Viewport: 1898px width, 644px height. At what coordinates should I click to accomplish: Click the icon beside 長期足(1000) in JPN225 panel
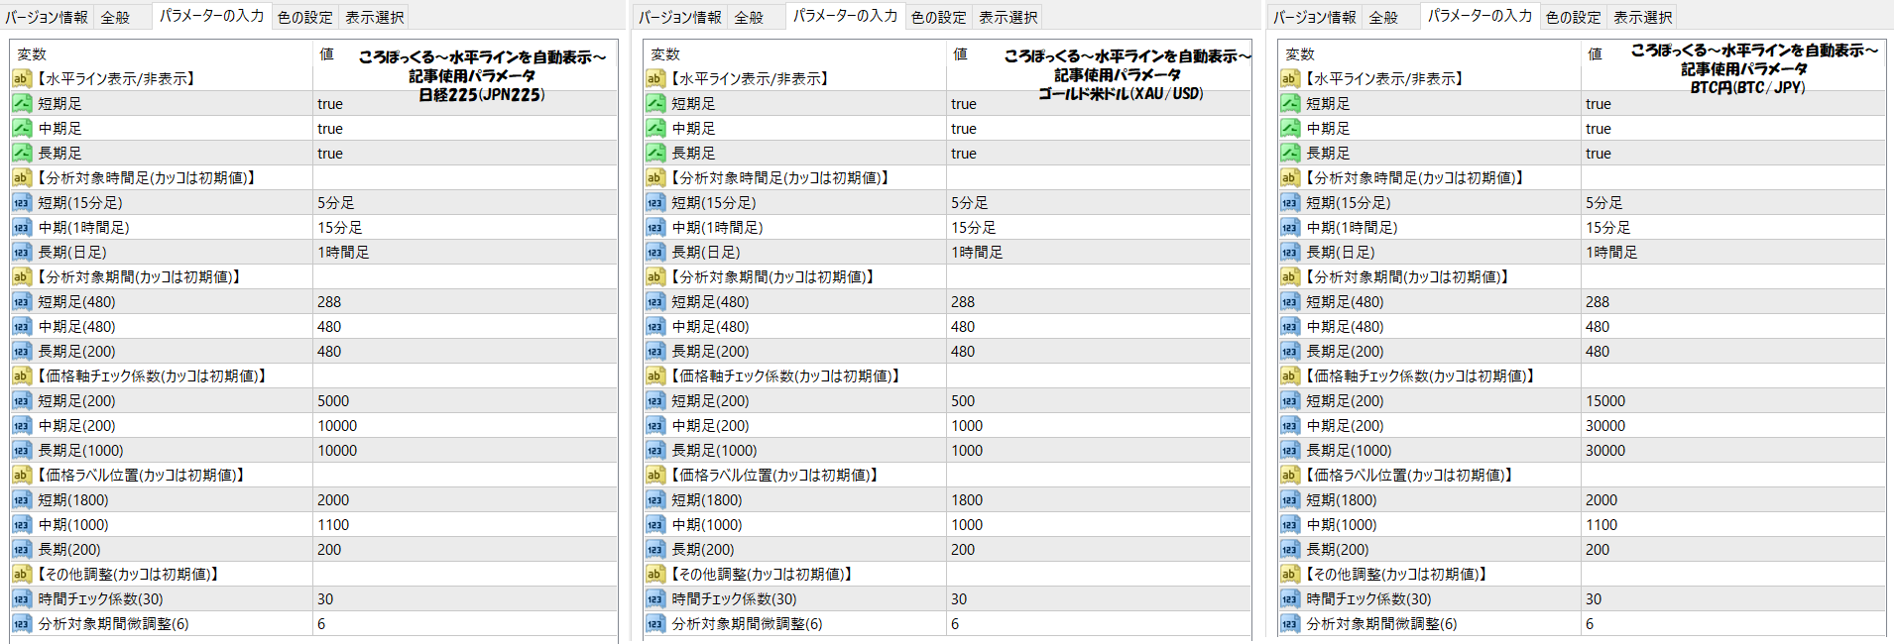(x=22, y=450)
